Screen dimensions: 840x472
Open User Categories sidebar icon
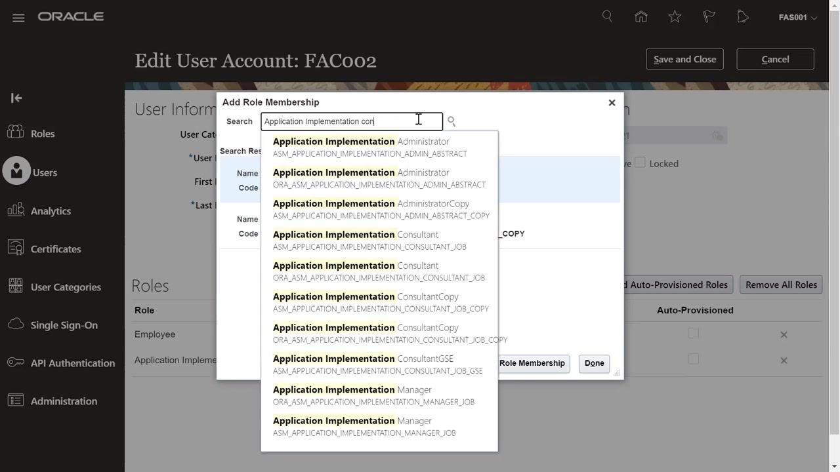click(x=16, y=286)
